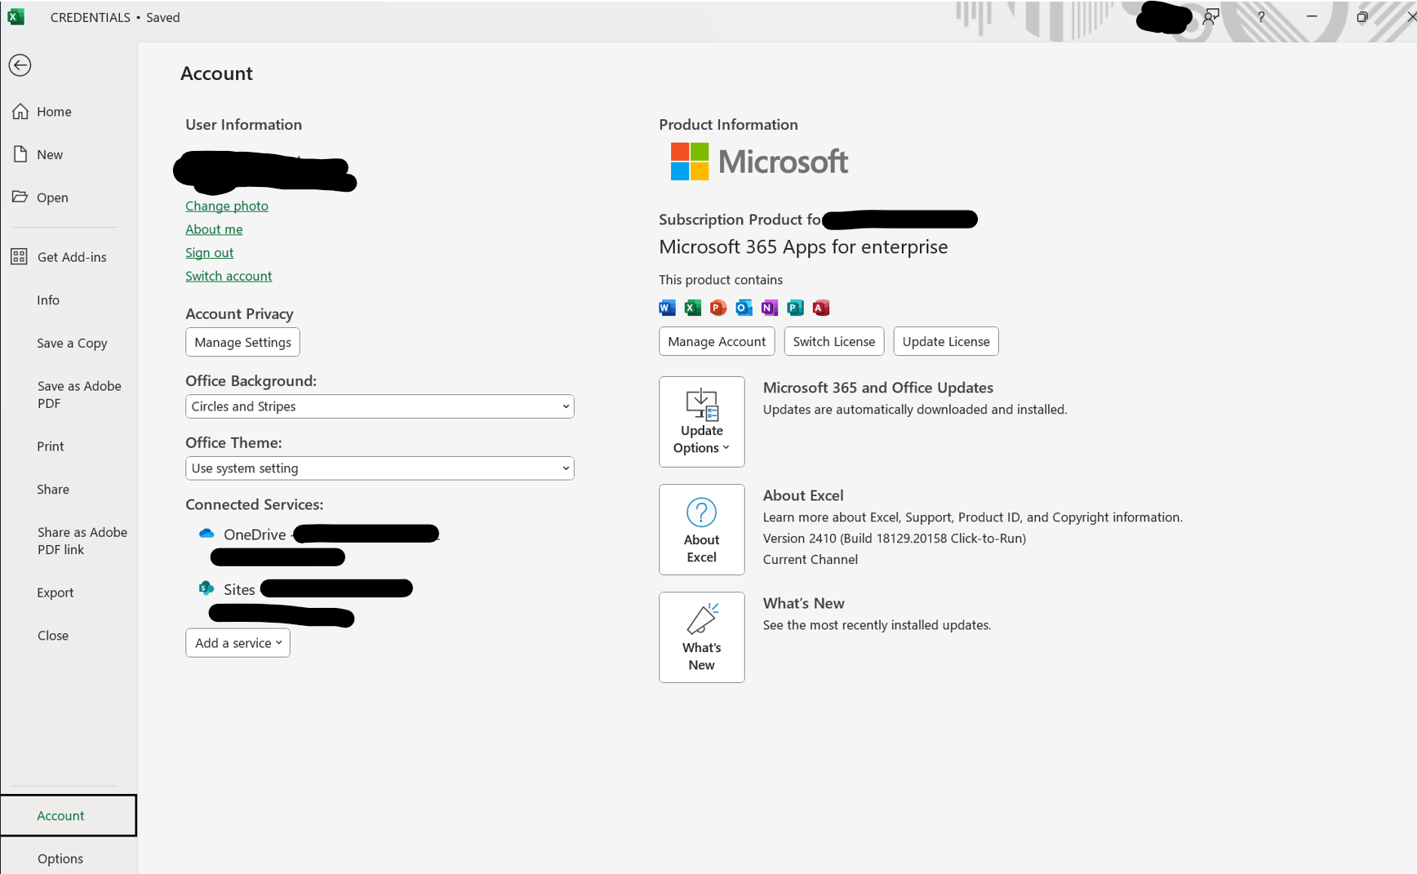Viewport: 1417px width, 874px height.
Task: Click the Microsoft 365 Apps for enterprise text
Action: (x=803, y=246)
